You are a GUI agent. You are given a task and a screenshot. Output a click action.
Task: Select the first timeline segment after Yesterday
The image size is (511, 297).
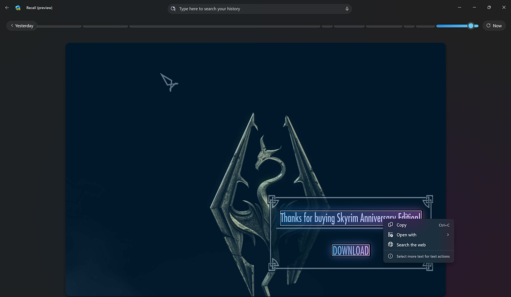(59, 26)
